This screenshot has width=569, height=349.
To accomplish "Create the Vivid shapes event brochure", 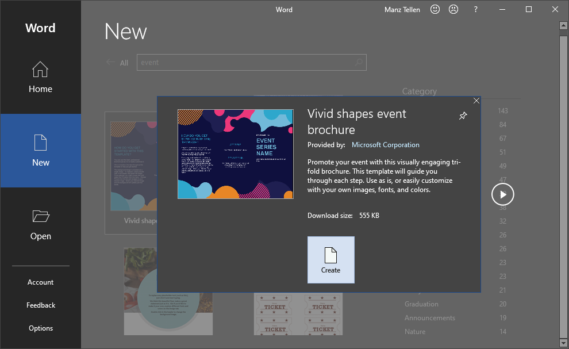I will tap(330, 260).
